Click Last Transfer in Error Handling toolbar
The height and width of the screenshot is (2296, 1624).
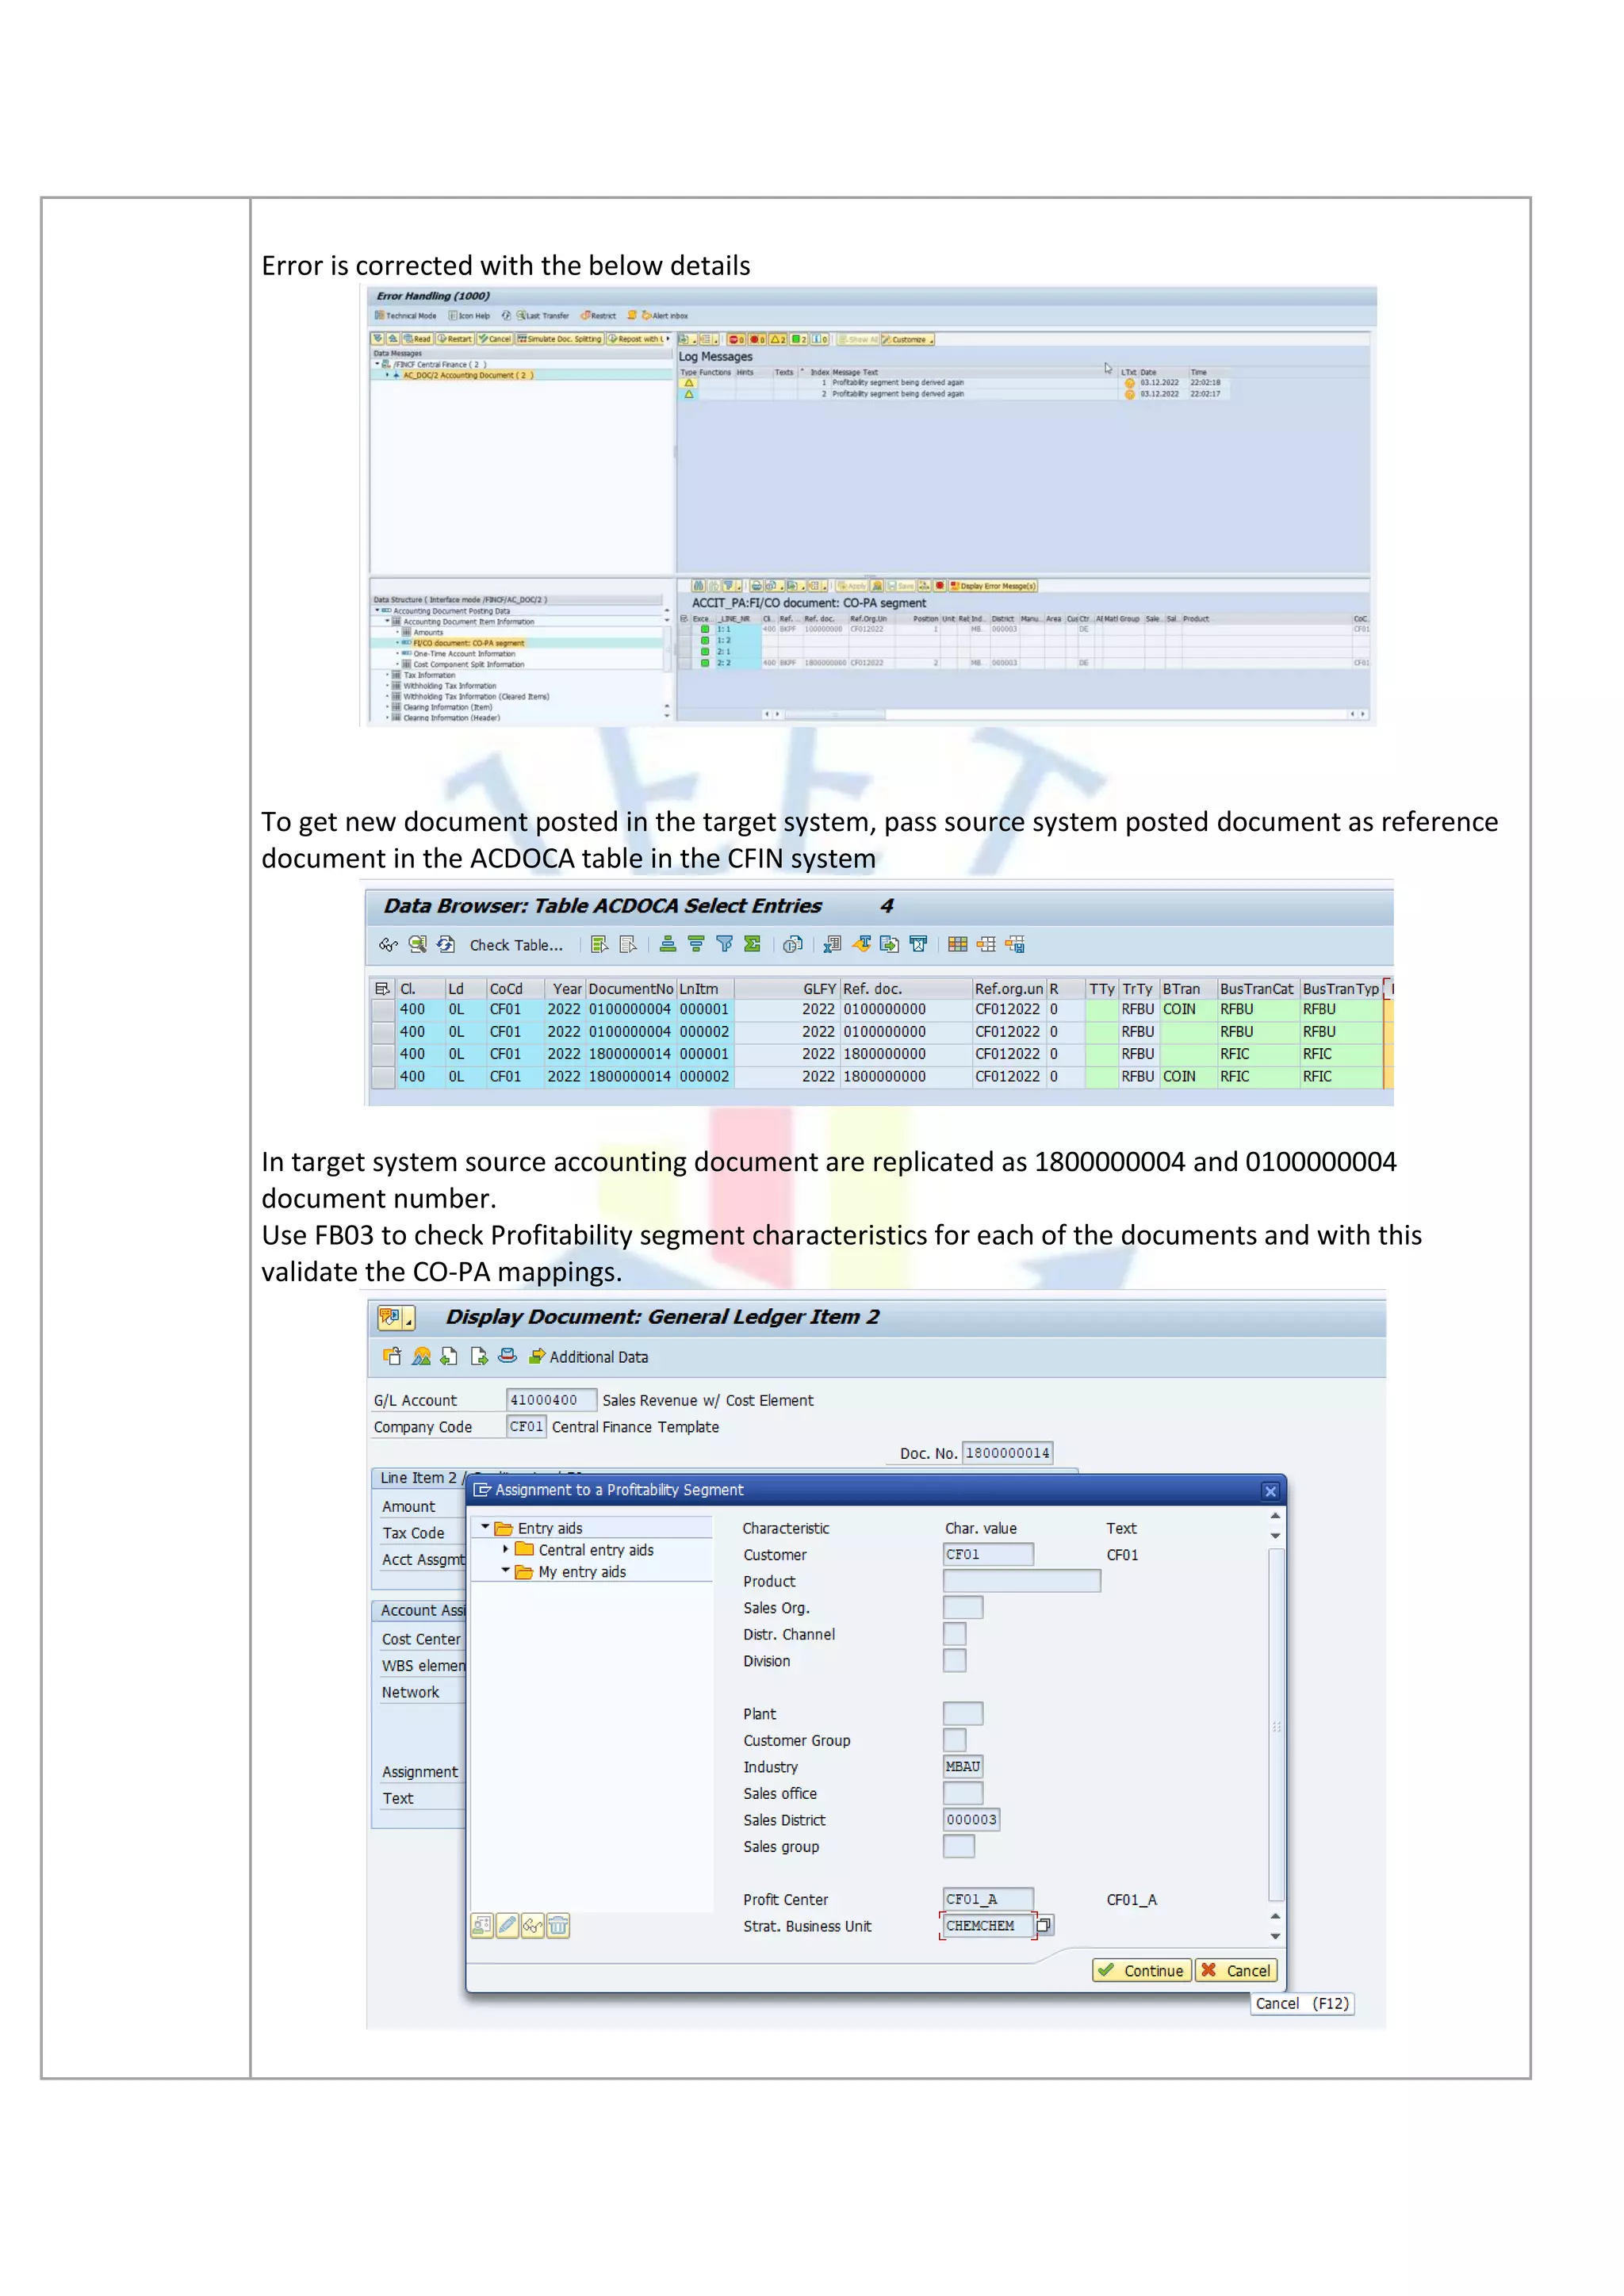543,315
